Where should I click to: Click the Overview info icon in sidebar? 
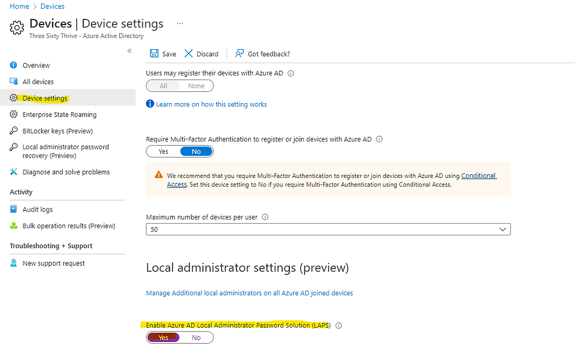pyautogui.click(x=13, y=65)
